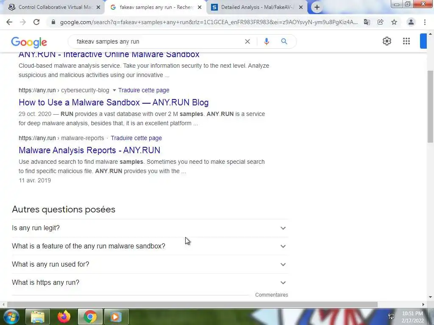Bookmark this page with the star
This screenshot has height=325, width=434.
[394, 22]
